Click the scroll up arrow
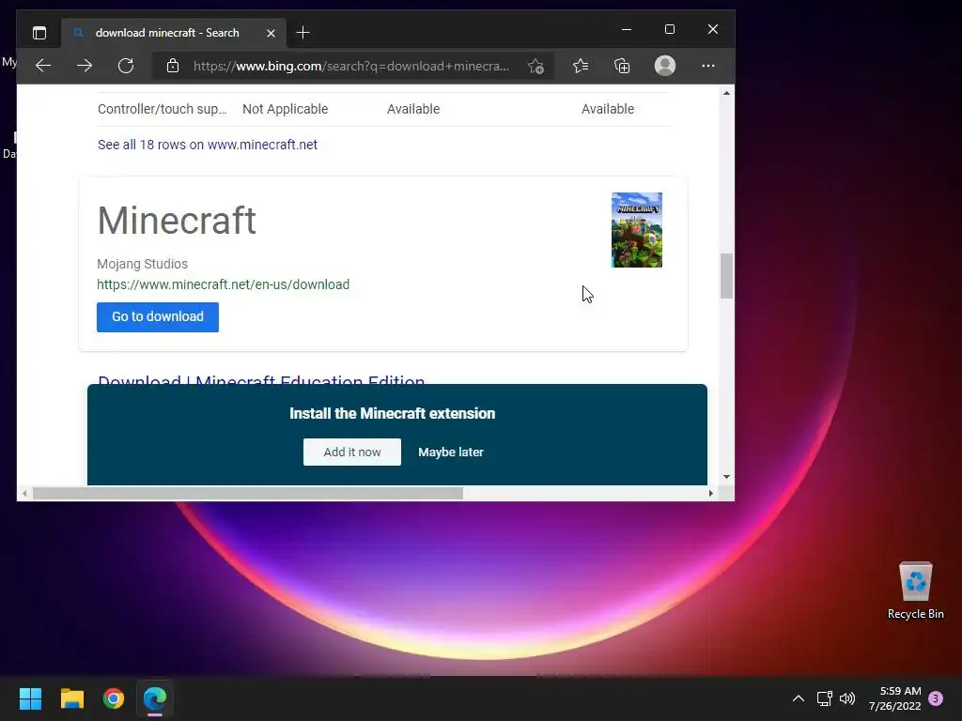962x721 pixels. (x=726, y=93)
